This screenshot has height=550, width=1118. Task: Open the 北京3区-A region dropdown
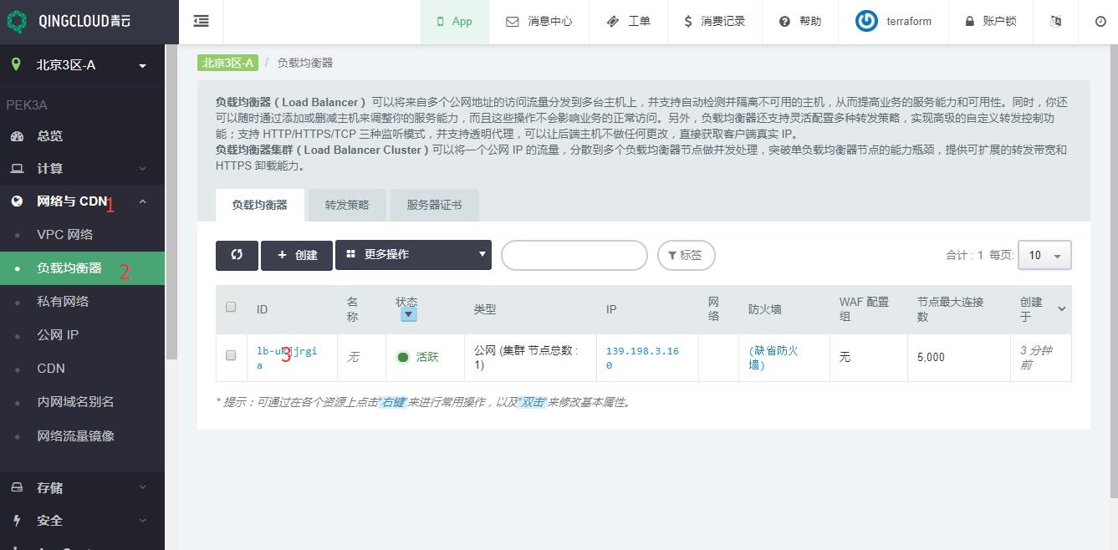pos(79,65)
